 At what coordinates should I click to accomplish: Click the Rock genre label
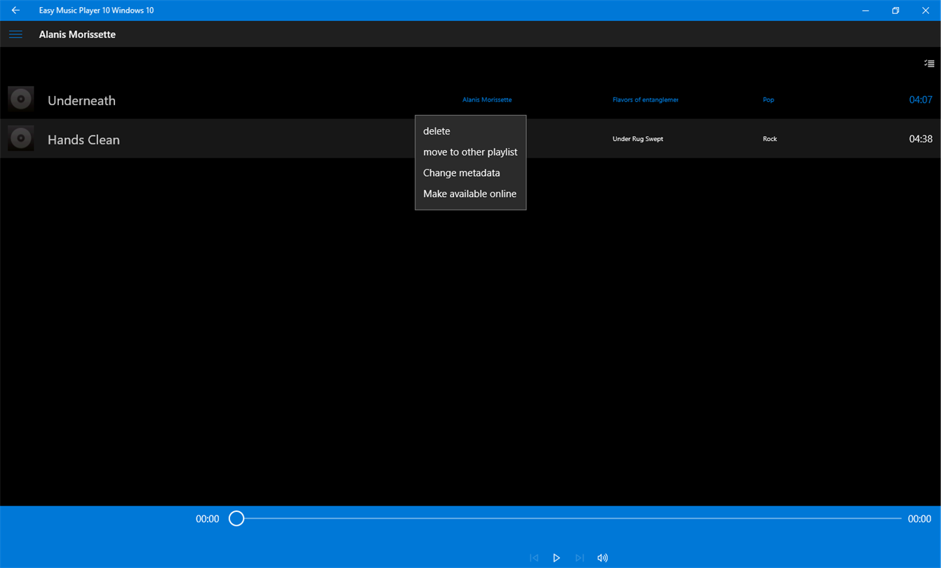770,139
